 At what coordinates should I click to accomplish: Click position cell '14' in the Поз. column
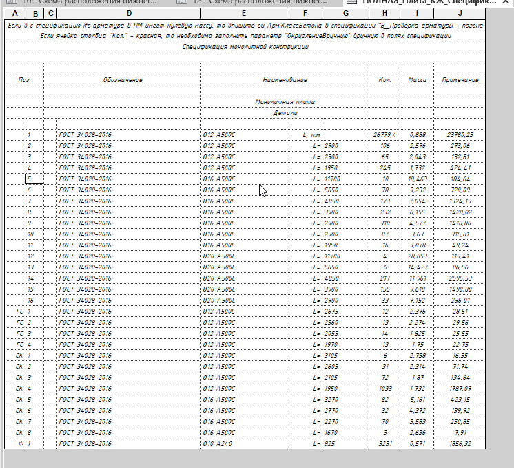[x=34, y=278]
